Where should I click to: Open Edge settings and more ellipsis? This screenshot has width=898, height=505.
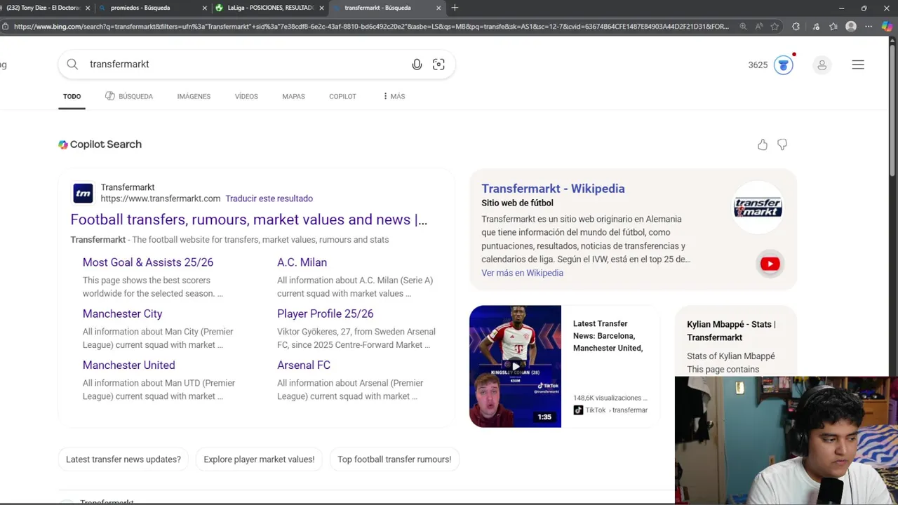pos(869,27)
